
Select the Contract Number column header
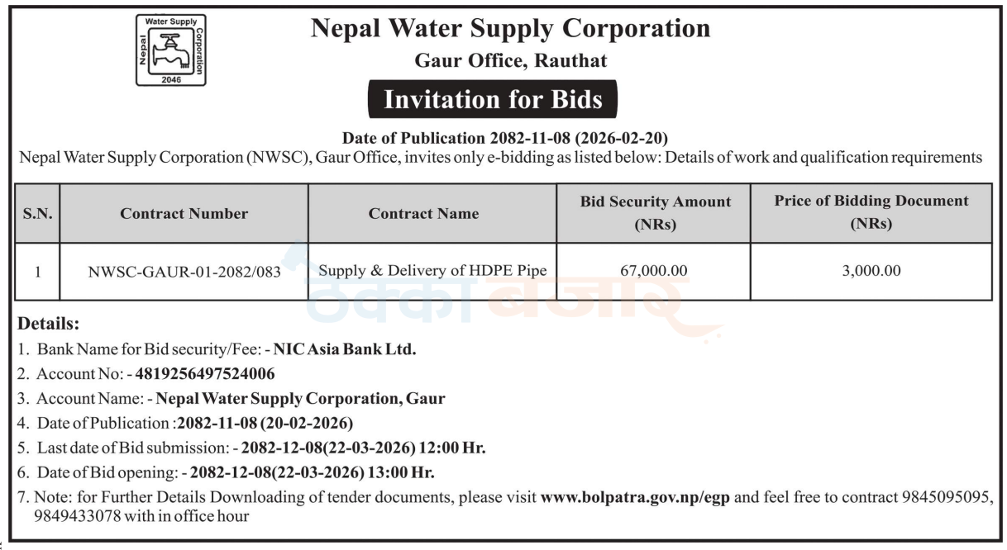click(184, 214)
